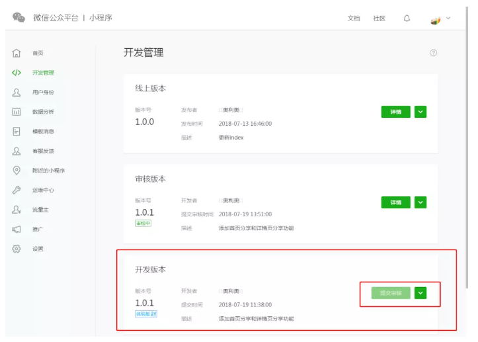The width and height of the screenshot is (478, 342).
Task: Open 数据分析 chart icon
Action: point(17,112)
